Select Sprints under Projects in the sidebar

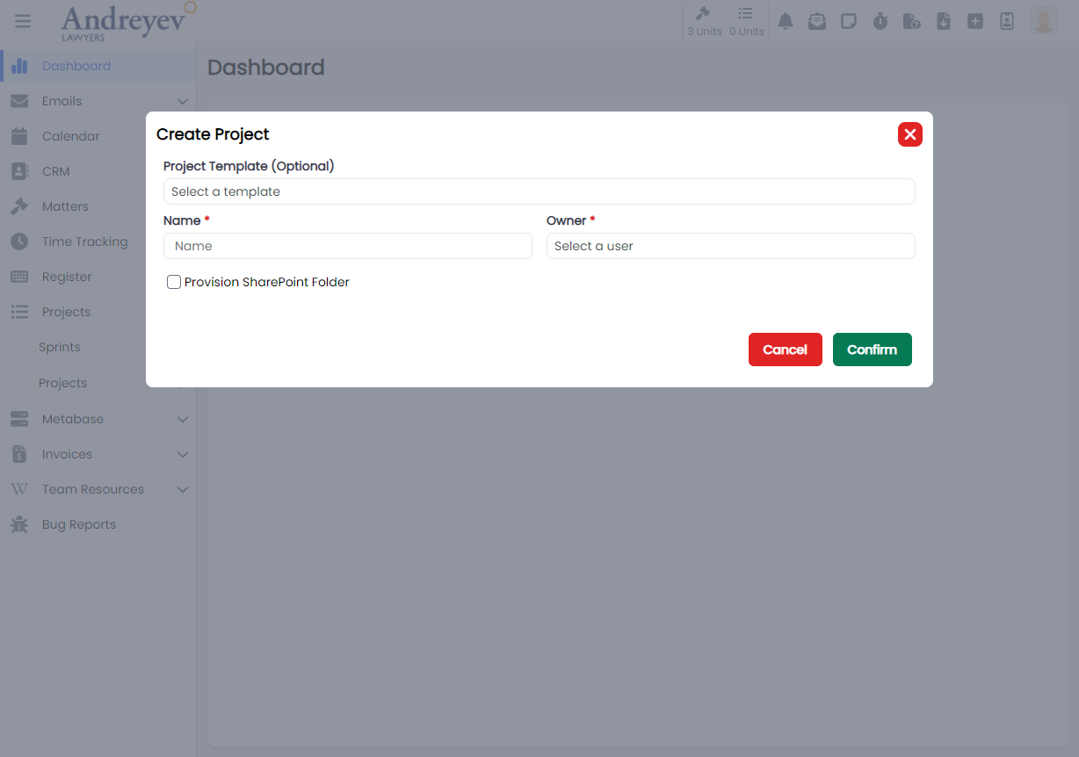[60, 347]
